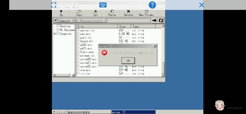Sort by the Type column header
Viewport: 246px width, 114px height.
point(143,26)
